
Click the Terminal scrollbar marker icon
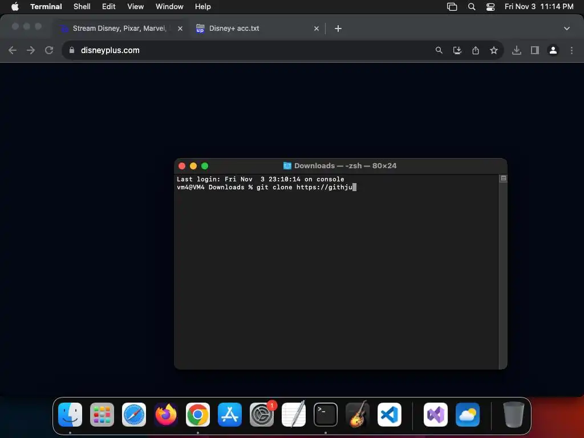pos(503,179)
